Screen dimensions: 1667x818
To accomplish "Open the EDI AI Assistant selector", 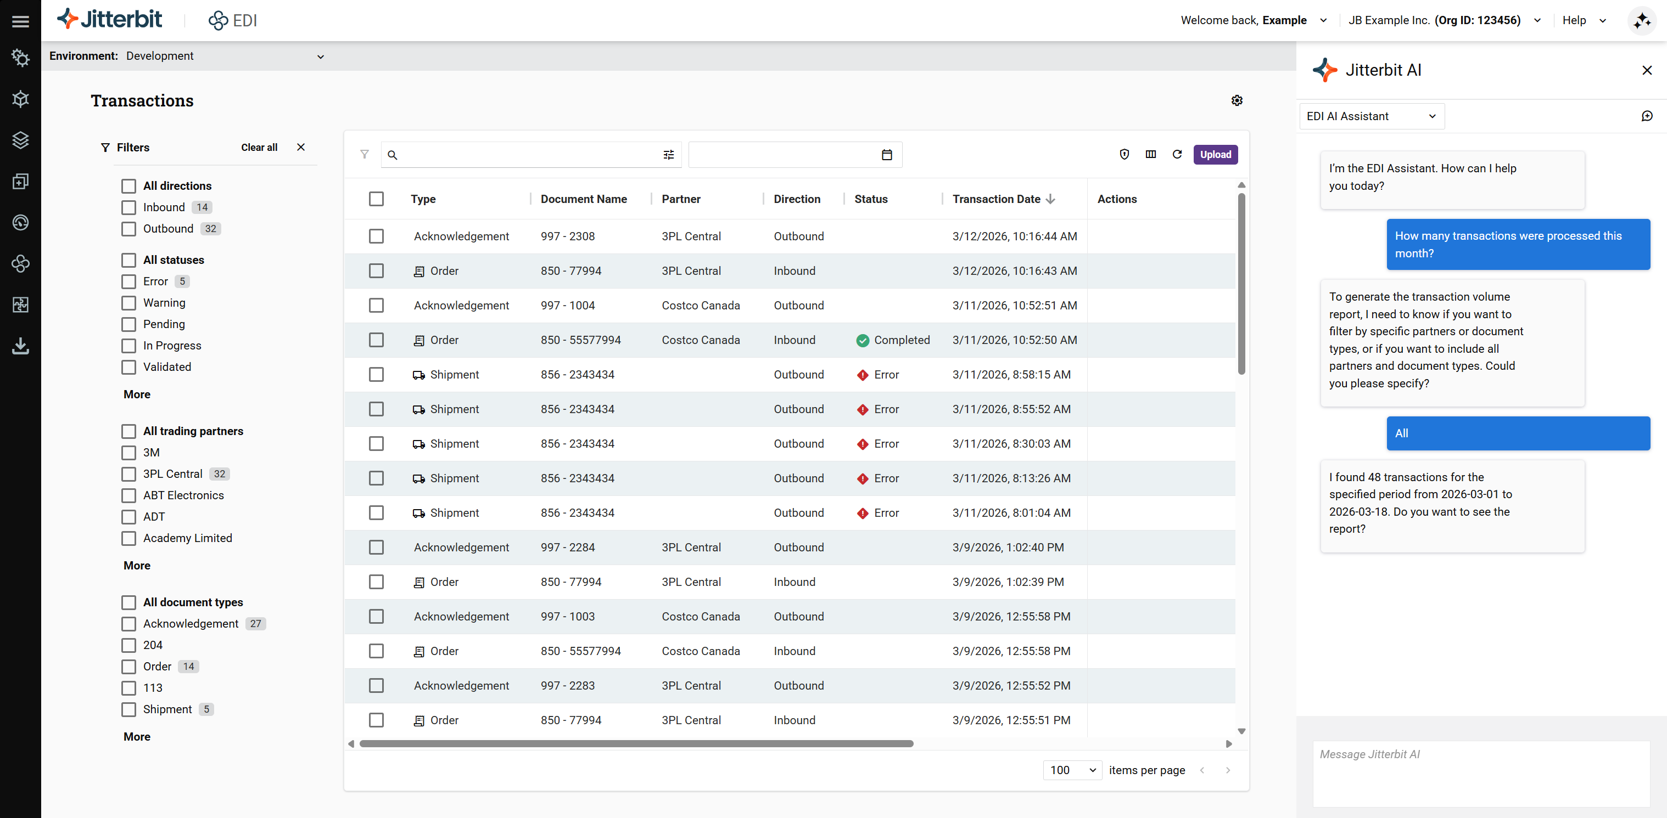I will [x=1371, y=116].
